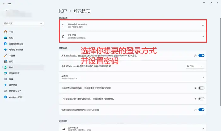The height and width of the screenshot is (131, 221).
Task: Click the 使用 PIN 登录(推荐) subtitle
Action: click(75, 27)
